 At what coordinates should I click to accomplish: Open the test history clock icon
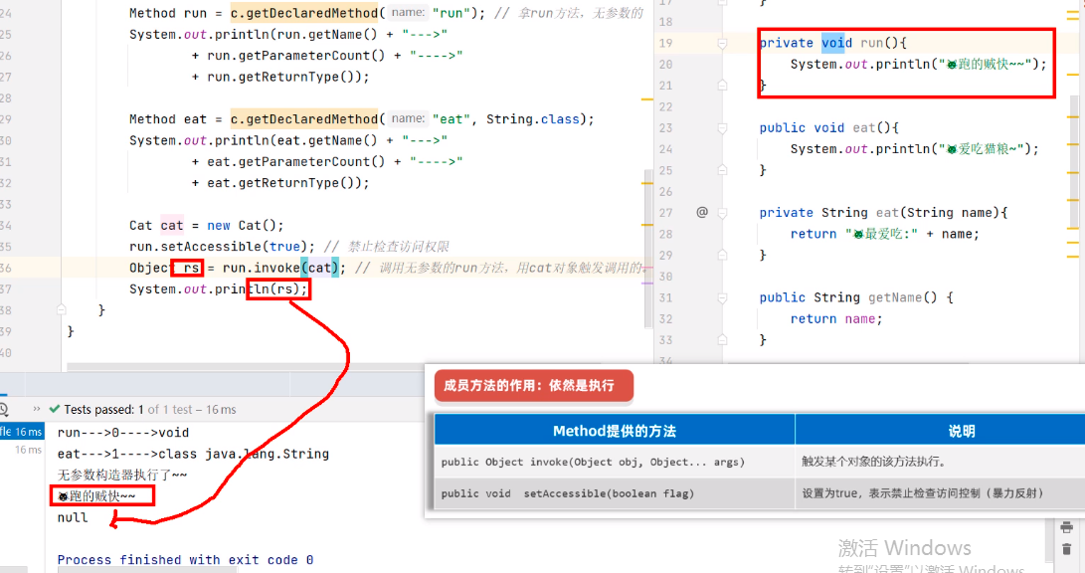(3, 409)
